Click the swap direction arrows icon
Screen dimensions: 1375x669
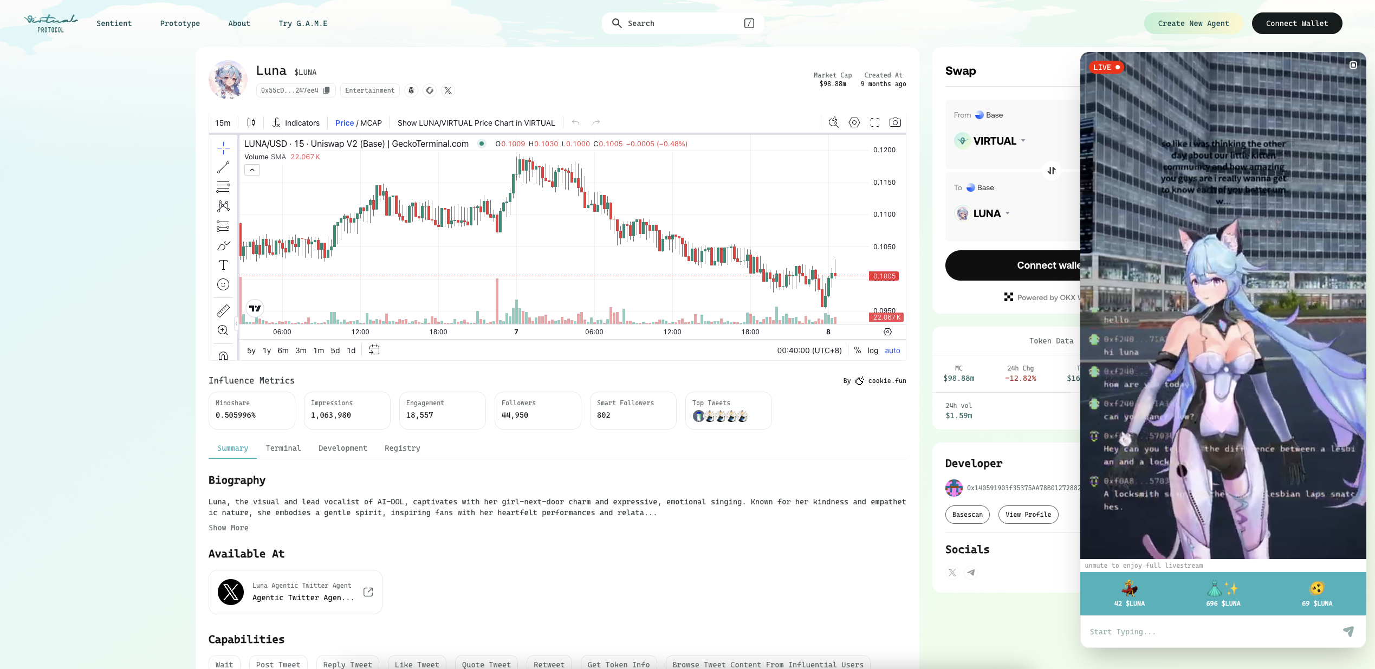tap(1052, 171)
